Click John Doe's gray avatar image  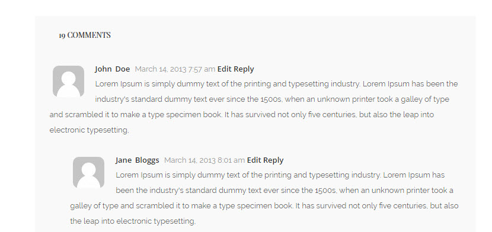click(68, 82)
